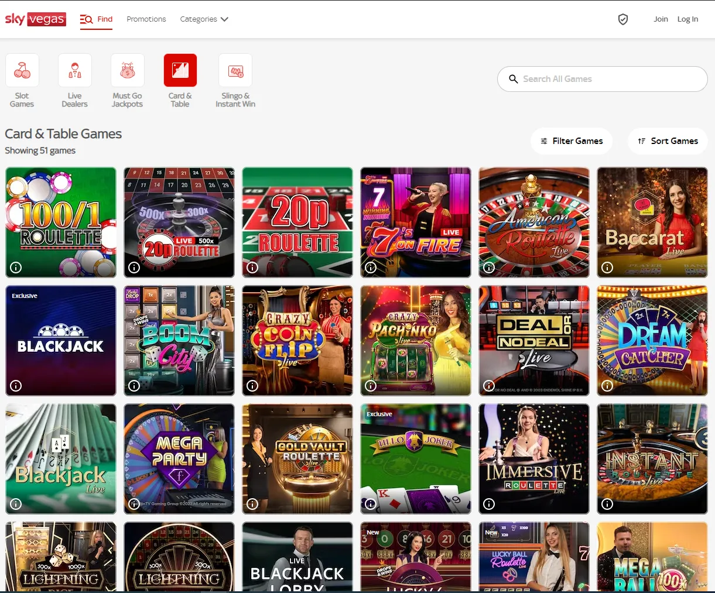
Task: Select the Slingo & Instant Win icon
Action: 235,70
